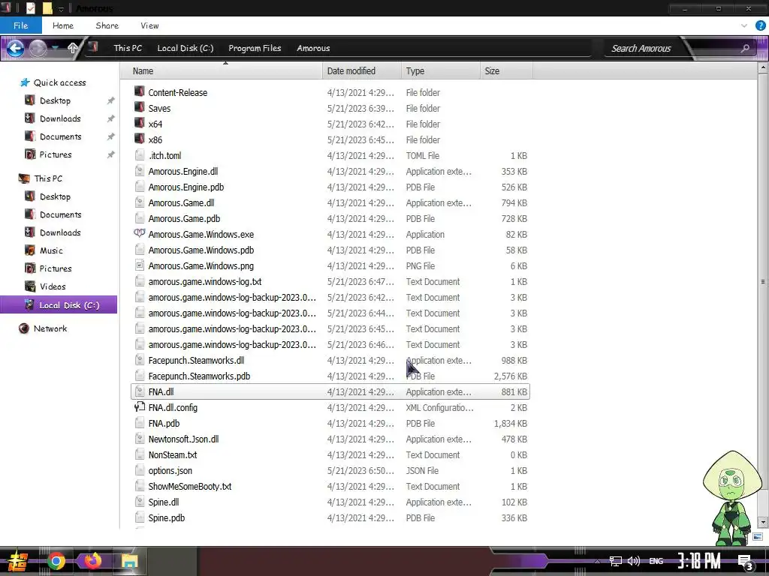Select FNA.pdb file name
The image size is (769, 576).
coord(164,423)
